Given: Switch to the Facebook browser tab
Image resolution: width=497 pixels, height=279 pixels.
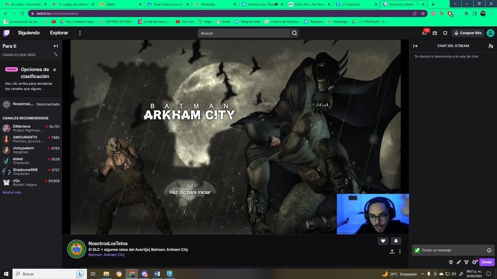Looking at the screenshot, I should 355,5.
